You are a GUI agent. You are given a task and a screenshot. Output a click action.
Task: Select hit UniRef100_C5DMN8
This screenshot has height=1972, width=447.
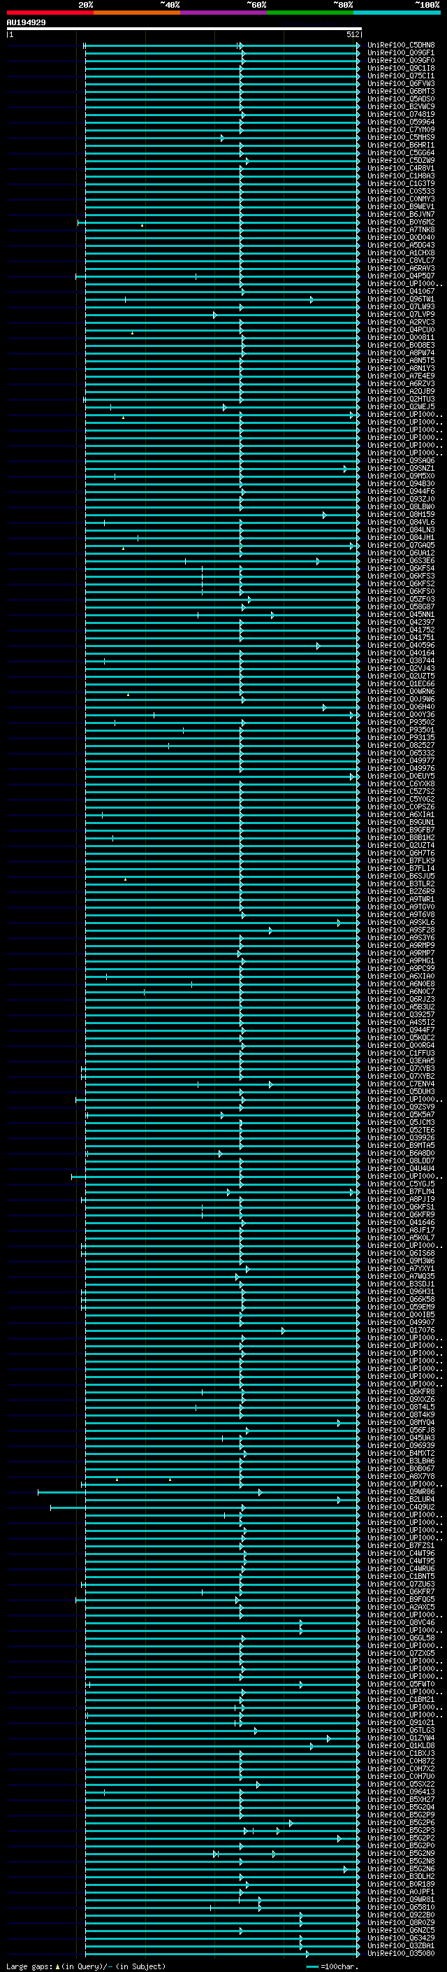click(401, 45)
